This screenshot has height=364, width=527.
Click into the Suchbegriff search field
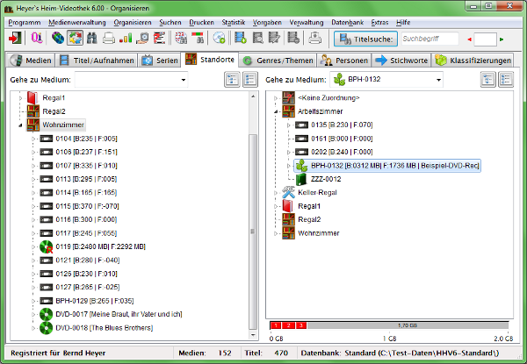[430, 39]
